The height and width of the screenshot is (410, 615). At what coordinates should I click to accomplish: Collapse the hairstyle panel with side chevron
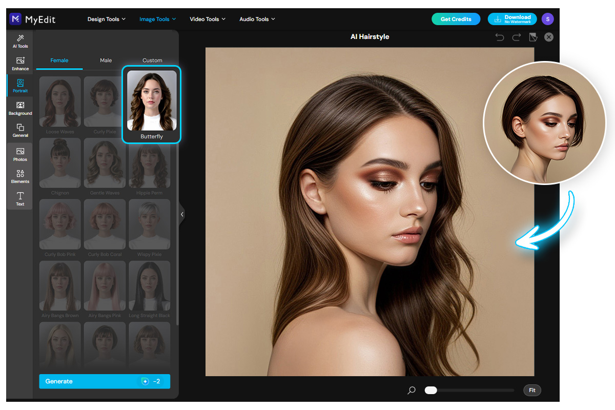tap(182, 214)
